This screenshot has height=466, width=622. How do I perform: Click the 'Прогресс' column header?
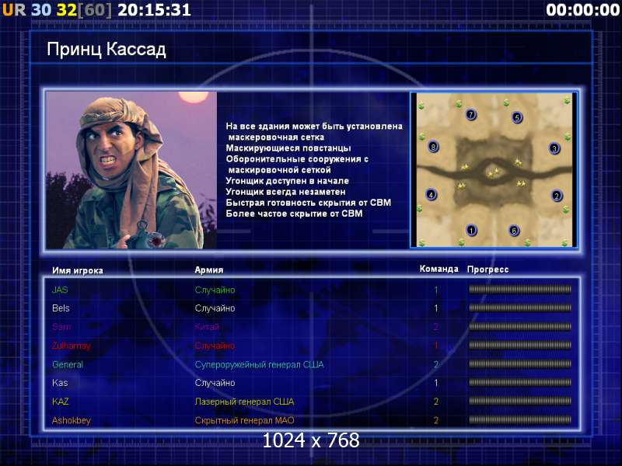(487, 270)
